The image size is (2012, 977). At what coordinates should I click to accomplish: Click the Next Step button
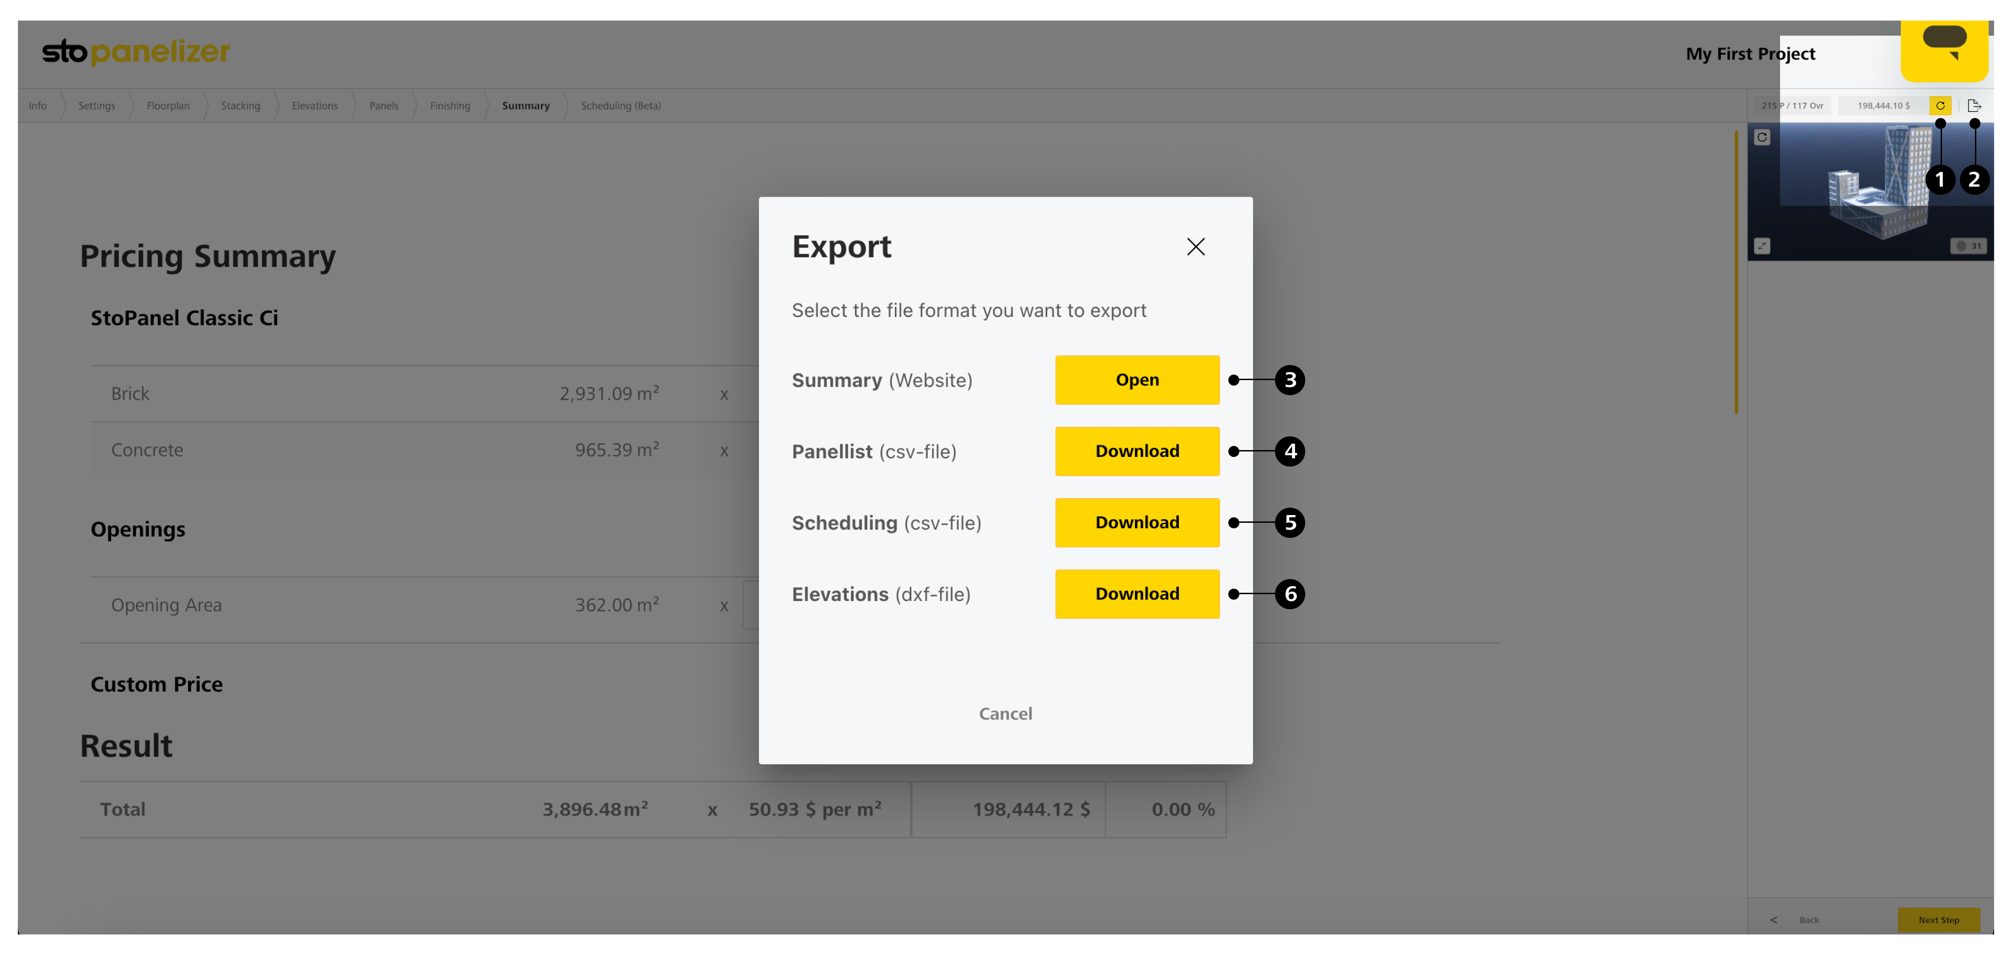(1939, 920)
